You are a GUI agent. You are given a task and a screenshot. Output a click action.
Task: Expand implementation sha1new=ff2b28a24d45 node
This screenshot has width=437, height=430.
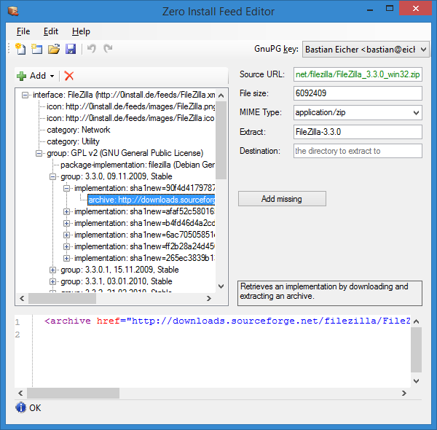tap(66, 246)
